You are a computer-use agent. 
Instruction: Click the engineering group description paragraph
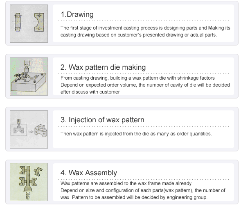click(x=143, y=190)
